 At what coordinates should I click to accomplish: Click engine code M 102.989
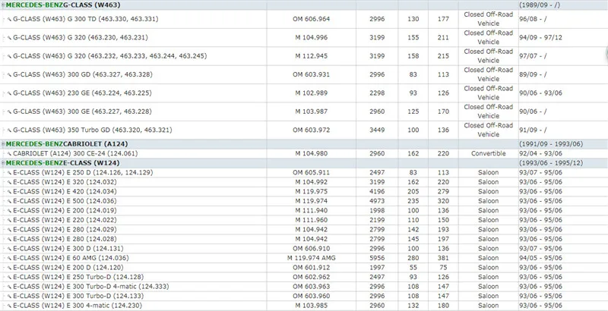312,93
